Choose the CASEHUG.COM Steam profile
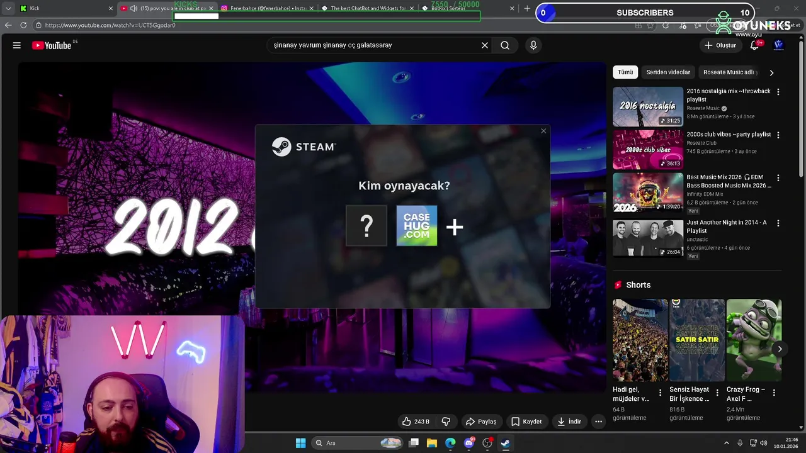The width and height of the screenshot is (806, 453). [417, 225]
